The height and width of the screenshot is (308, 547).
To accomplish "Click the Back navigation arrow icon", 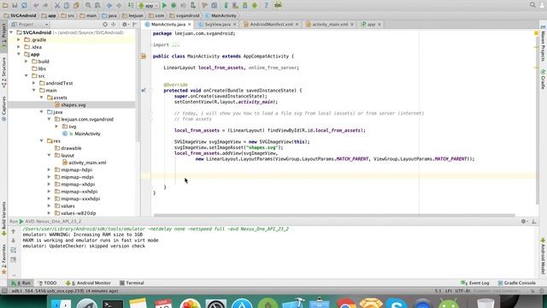I will point(109,5).
